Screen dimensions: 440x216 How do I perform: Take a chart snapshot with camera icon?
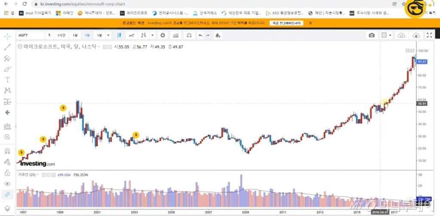point(371,35)
